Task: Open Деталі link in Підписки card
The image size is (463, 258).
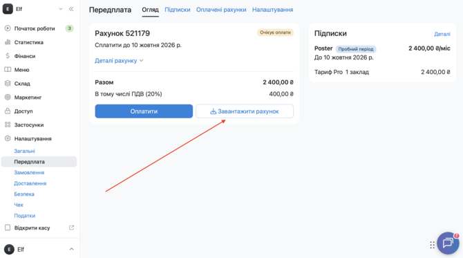Action: pyautogui.click(x=442, y=34)
